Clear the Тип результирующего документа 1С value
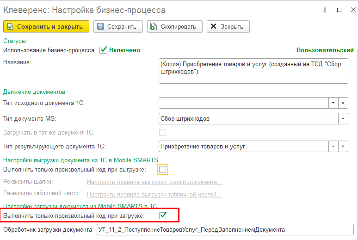This screenshot has height=240, width=358. coord(343,147)
